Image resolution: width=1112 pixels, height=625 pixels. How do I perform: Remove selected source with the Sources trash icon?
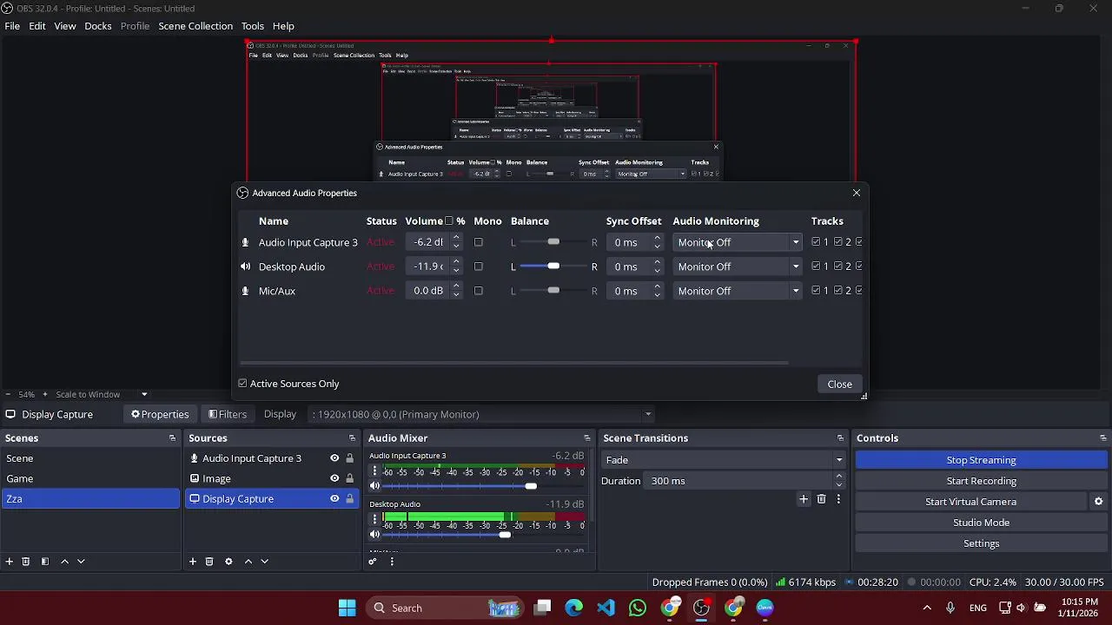(x=209, y=562)
